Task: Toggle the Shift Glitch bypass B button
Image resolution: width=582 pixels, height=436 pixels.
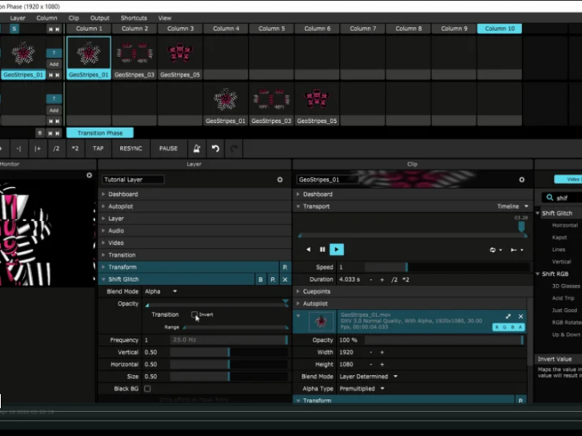Action: click(x=260, y=279)
